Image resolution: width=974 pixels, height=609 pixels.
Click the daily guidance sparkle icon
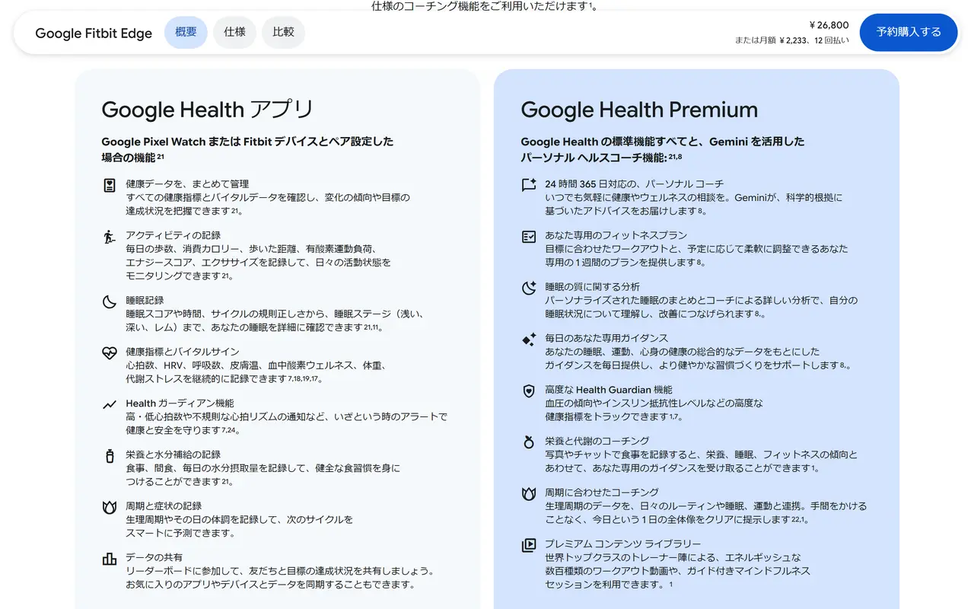point(529,340)
